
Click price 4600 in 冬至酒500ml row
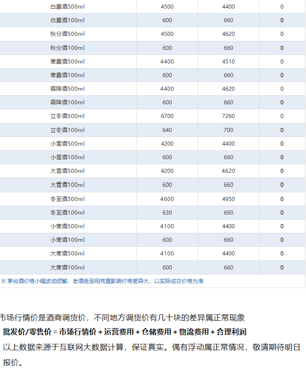click(167, 199)
